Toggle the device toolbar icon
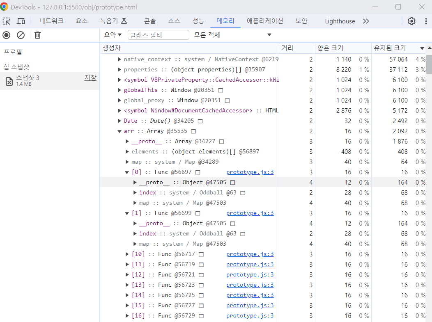The width and height of the screenshot is (432, 322). (21, 21)
